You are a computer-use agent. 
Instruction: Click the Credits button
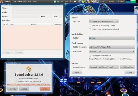13,89
